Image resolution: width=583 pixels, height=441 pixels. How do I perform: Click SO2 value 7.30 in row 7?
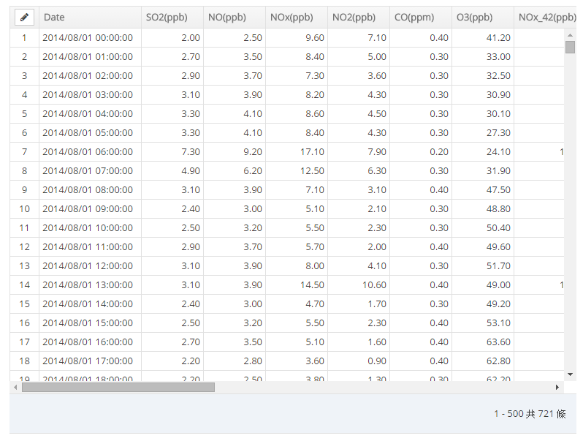172,152
